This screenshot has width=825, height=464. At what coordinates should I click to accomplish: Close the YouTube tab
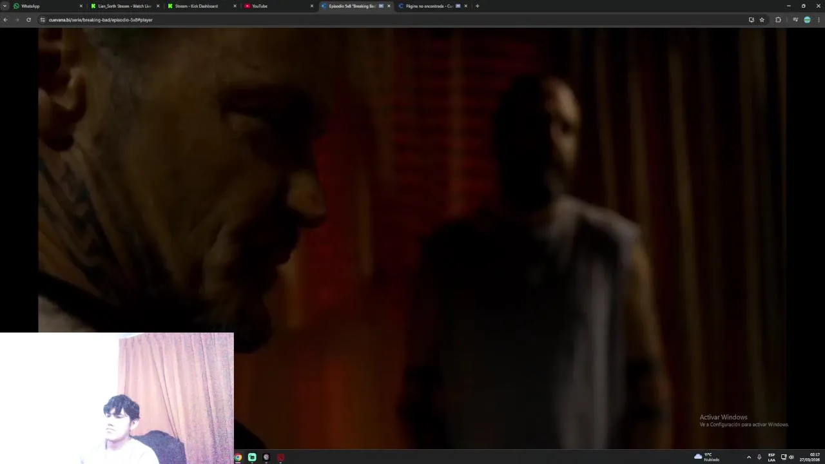[x=312, y=6]
